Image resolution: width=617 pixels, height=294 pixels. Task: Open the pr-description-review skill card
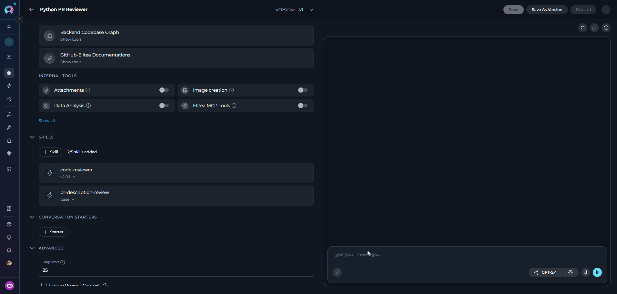click(176, 196)
